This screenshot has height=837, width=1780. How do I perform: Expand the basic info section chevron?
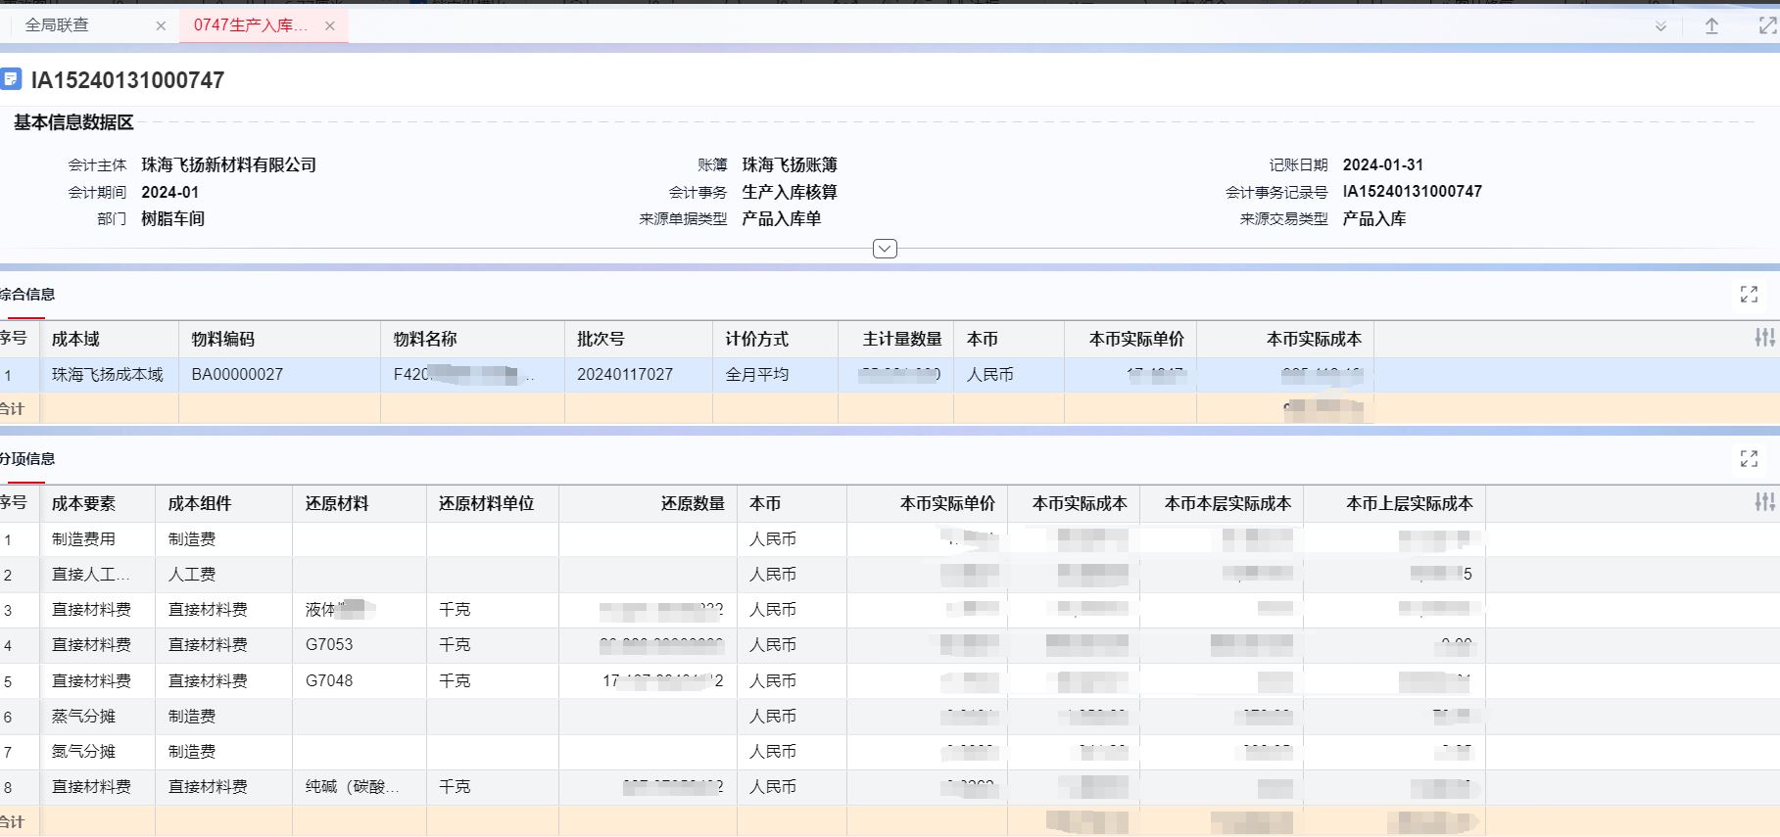[x=885, y=249]
